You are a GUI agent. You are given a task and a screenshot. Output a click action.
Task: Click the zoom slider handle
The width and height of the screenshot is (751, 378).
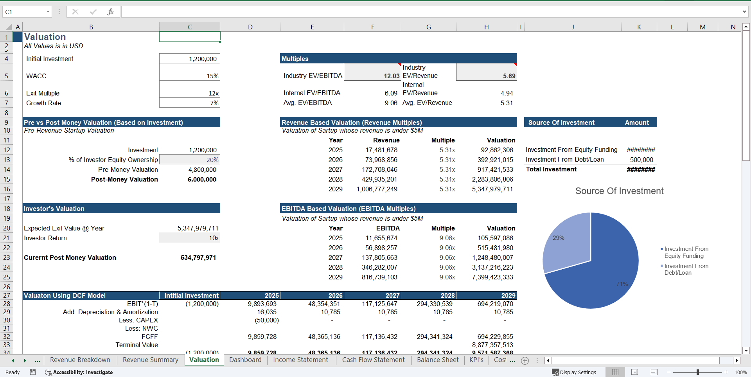[698, 372]
